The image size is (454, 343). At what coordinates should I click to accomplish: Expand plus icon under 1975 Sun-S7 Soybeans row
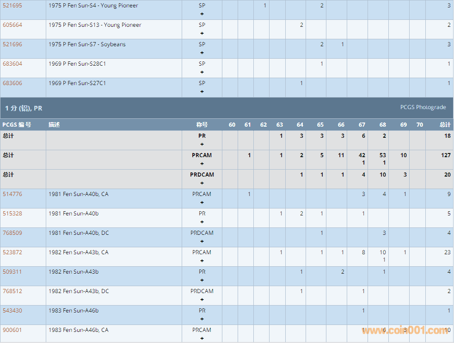pyautogui.click(x=202, y=53)
